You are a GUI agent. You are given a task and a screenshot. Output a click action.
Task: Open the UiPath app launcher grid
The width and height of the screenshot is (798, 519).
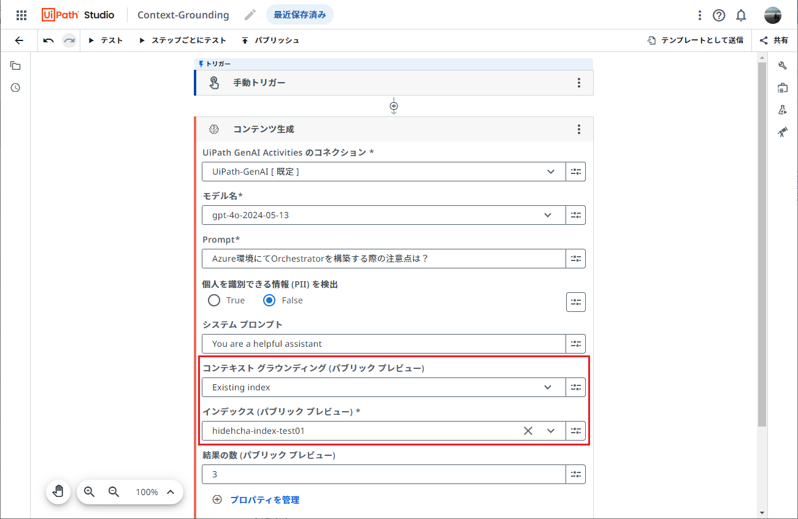[21, 15]
